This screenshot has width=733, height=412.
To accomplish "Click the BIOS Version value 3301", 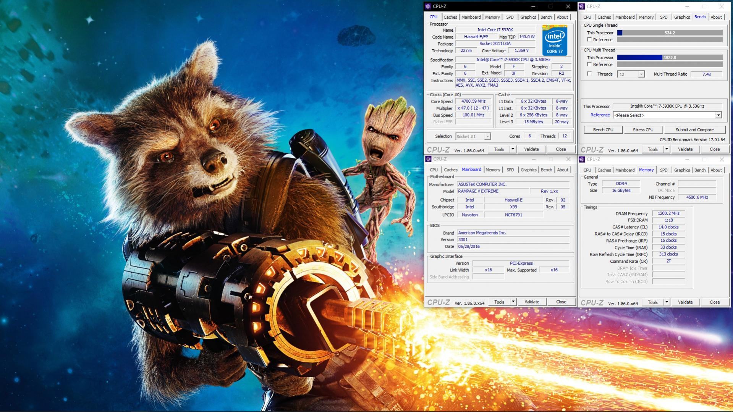I will click(x=513, y=240).
